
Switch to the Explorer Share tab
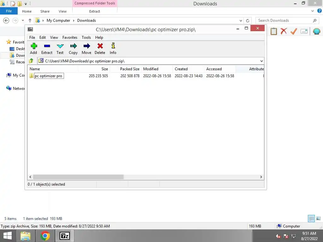coord(45,11)
